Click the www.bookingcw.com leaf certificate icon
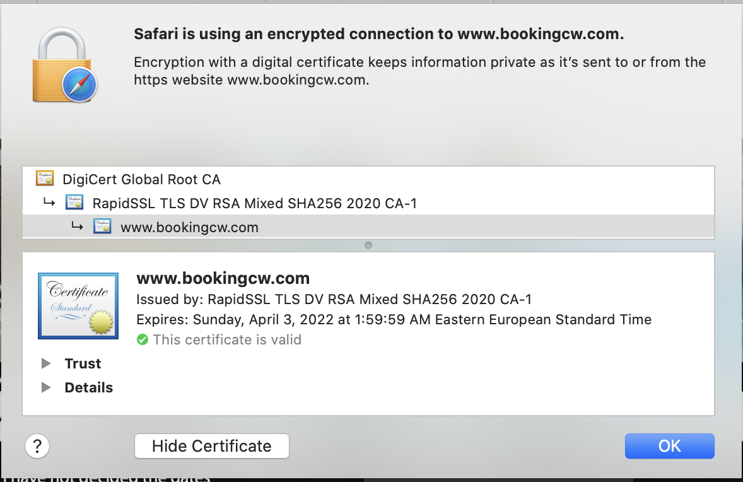The image size is (743, 482). point(102,226)
